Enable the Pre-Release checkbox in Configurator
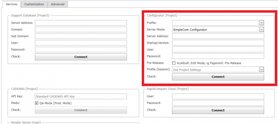This screenshot has width=278, height=124. (x=174, y=63)
